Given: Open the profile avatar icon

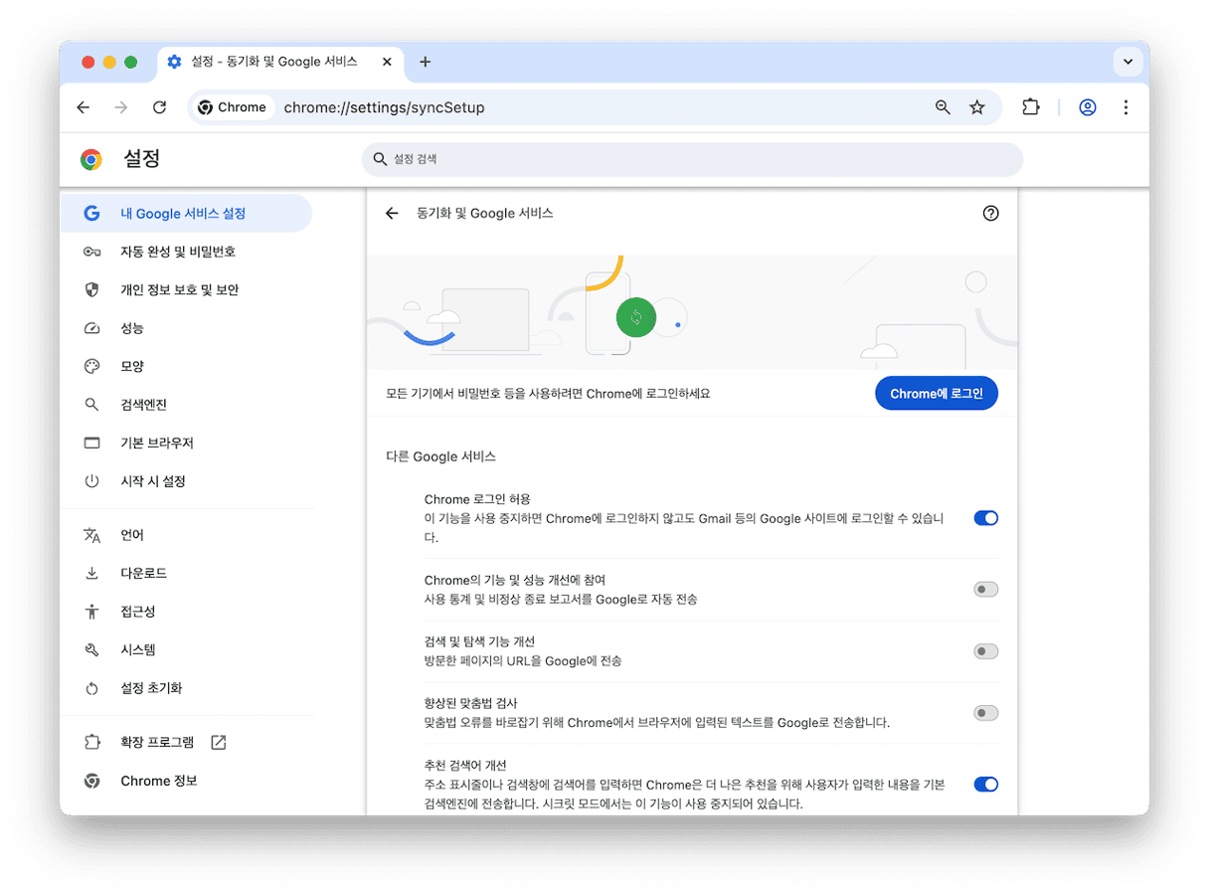Looking at the screenshot, I should tap(1088, 107).
